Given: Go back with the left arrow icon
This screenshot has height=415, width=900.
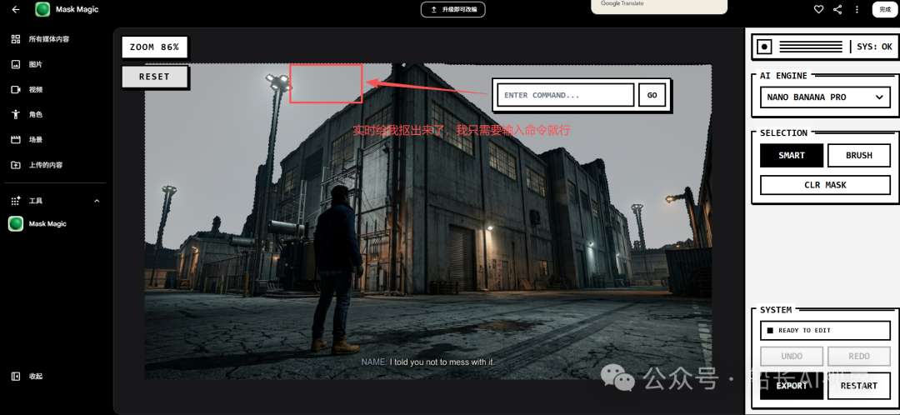Looking at the screenshot, I should 16,9.
